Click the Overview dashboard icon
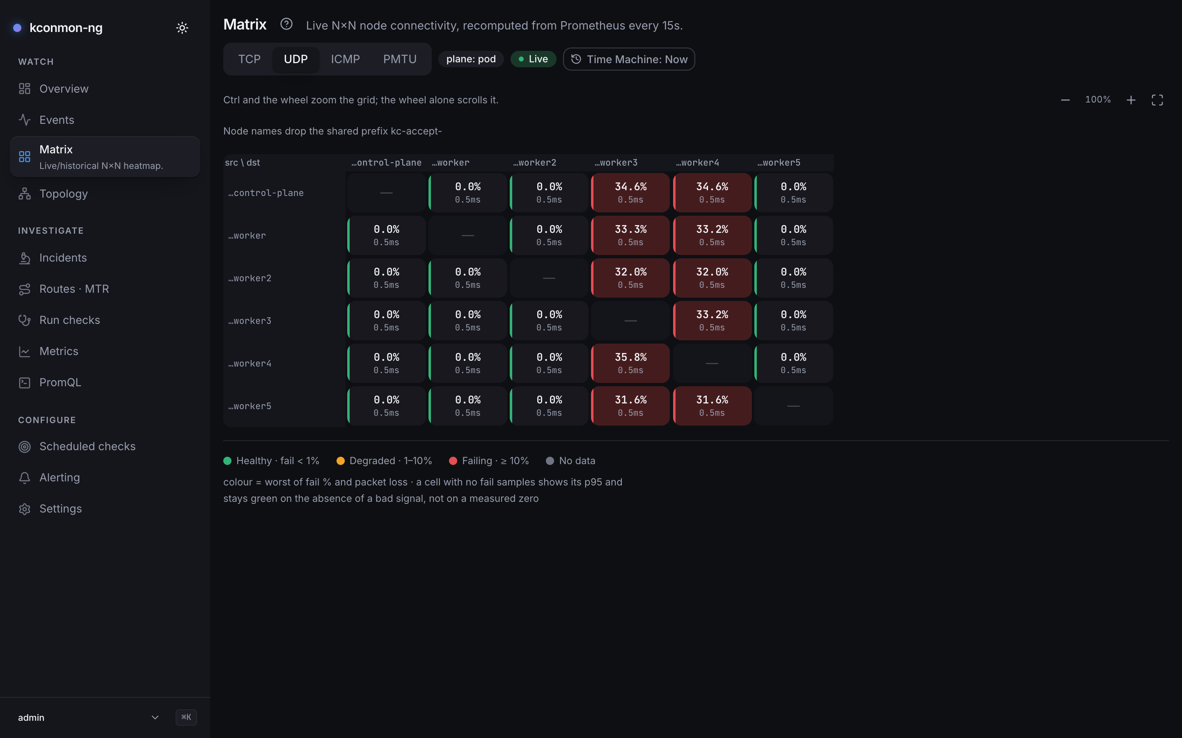This screenshot has width=1182, height=738. coord(25,89)
